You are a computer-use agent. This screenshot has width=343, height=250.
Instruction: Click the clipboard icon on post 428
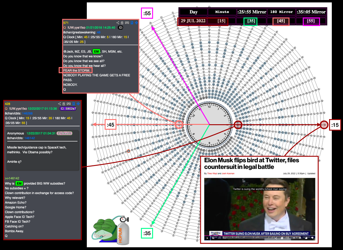click(64, 104)
